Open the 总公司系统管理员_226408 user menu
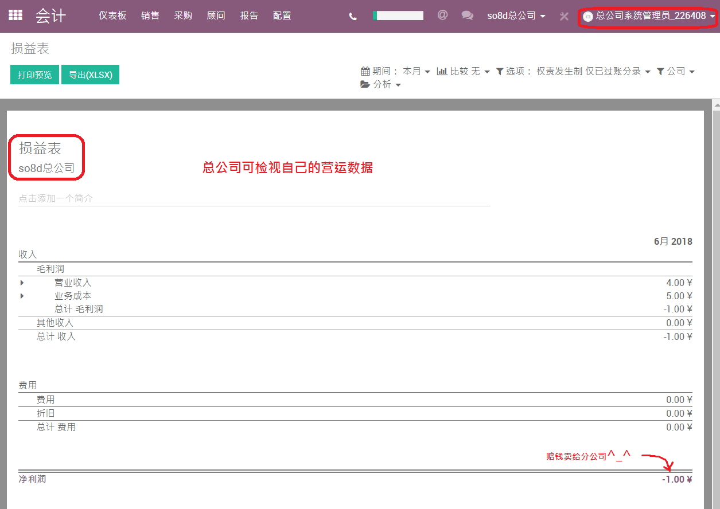This screenshot has height=509, width=720. coord(649,17)
